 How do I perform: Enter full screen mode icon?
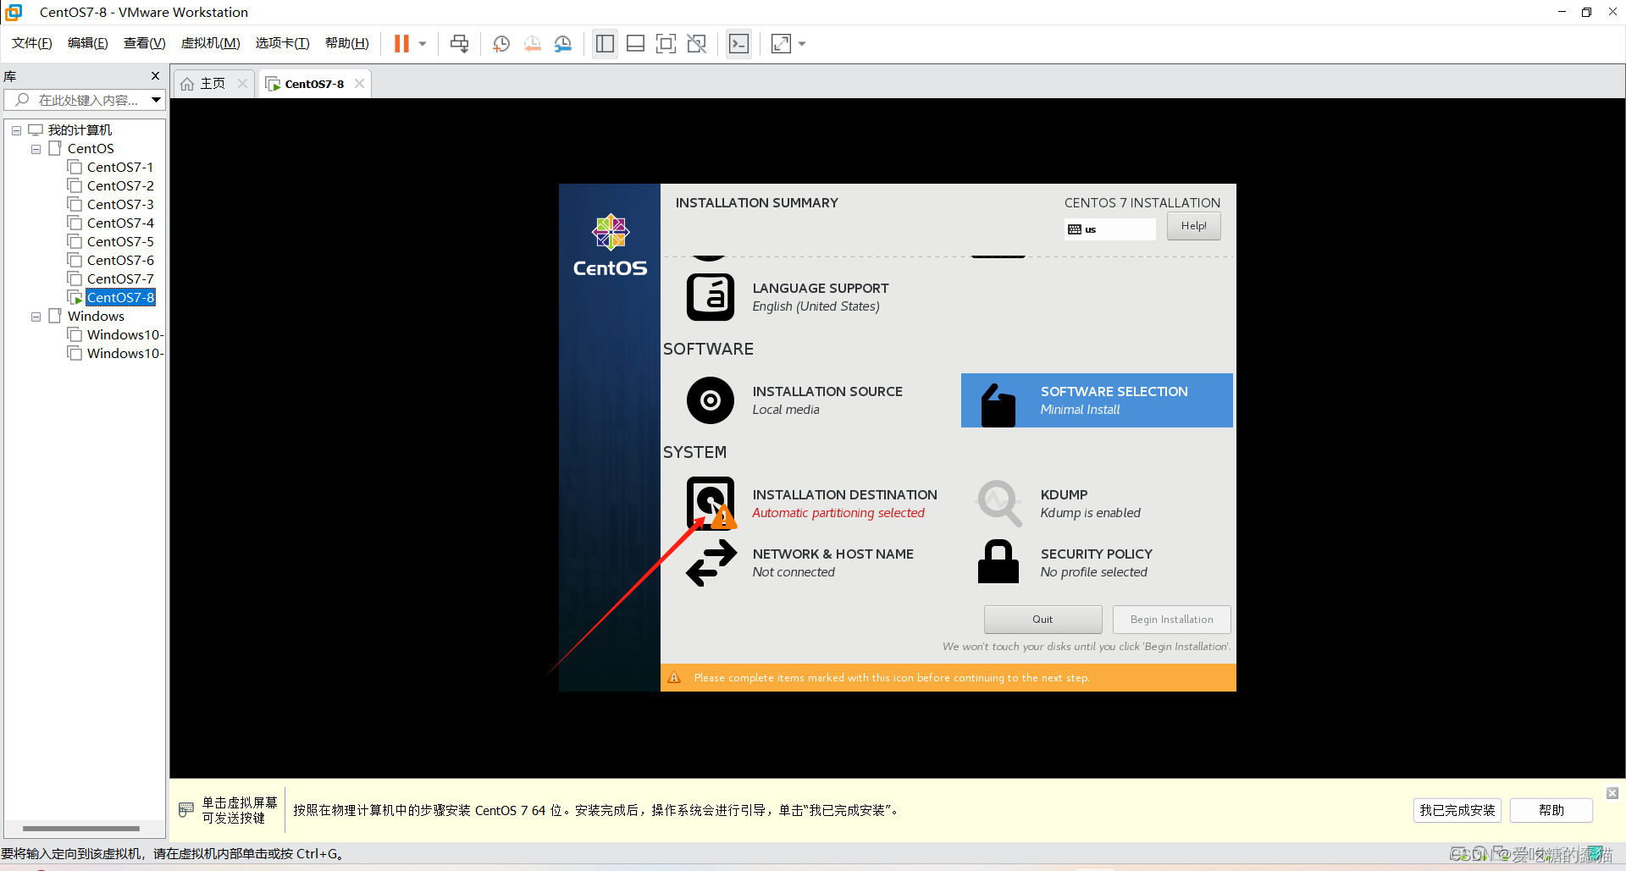[666, 43]
